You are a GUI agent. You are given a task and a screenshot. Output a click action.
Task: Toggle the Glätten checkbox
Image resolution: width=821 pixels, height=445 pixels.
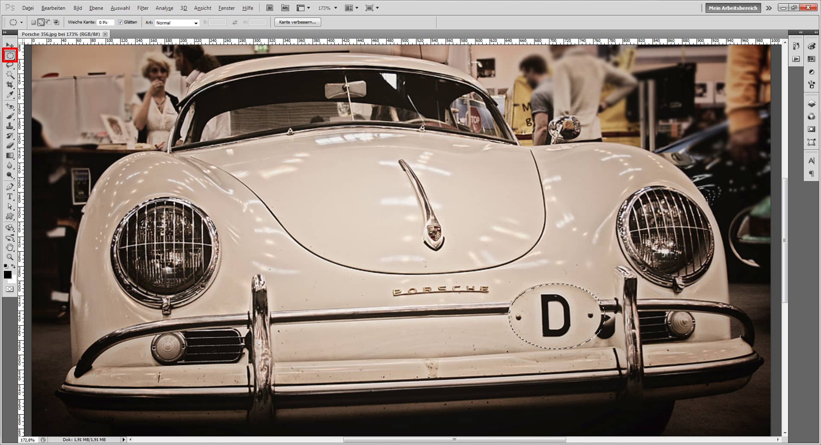(x=121, y=22)
